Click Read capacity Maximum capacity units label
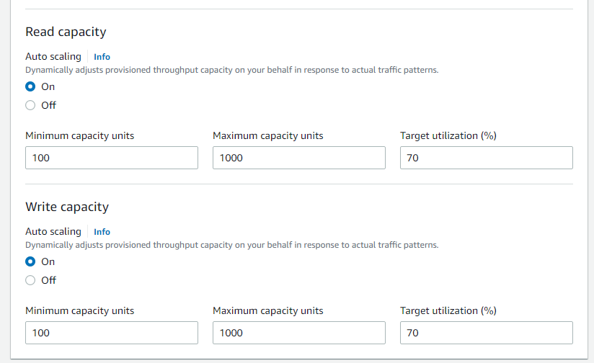Image resolution: width=594 pixels, height=363 pixels. click(x=267, y=135)
